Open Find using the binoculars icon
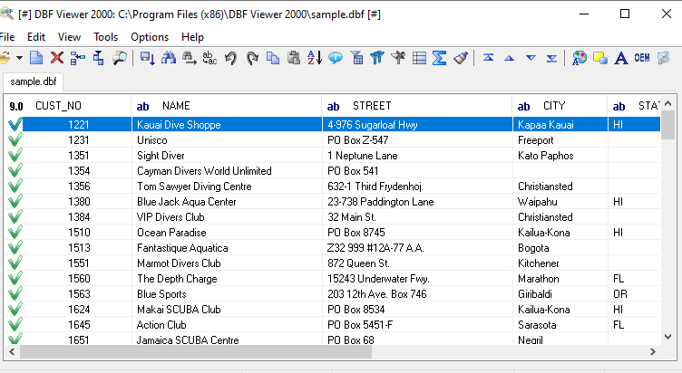The image size is (682, 373). point(169,58)
